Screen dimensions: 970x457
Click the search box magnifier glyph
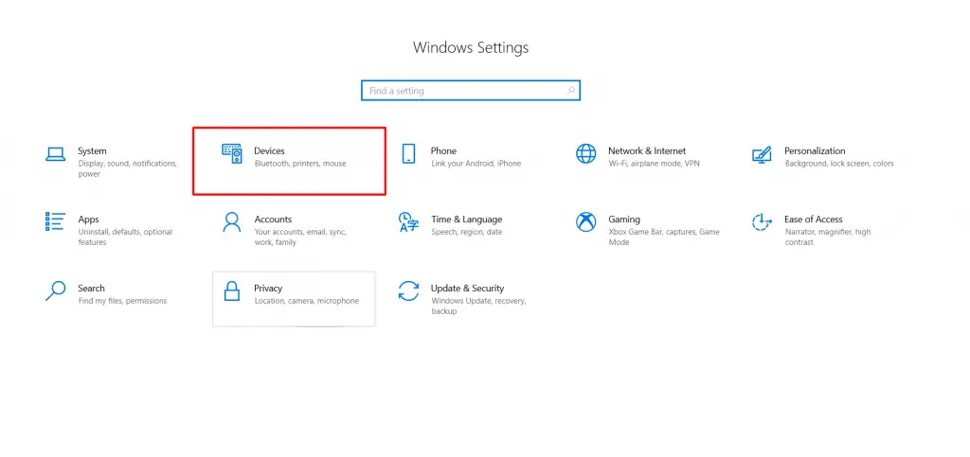point(571,91)
